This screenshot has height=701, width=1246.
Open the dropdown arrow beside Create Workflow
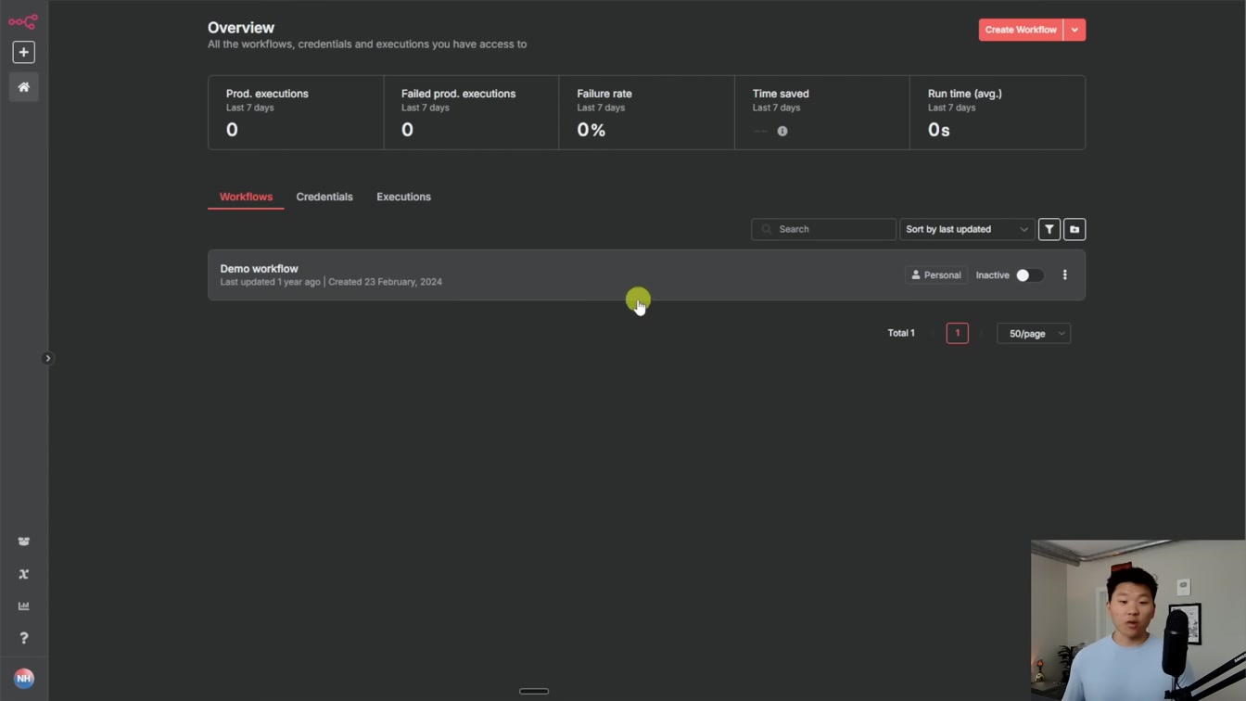click(x=1074, y=30)
